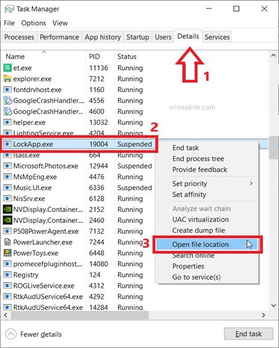Click the fontdrvhost.exe process icon
This screenshot has width=279, height=348.
(x=8, y=89)
